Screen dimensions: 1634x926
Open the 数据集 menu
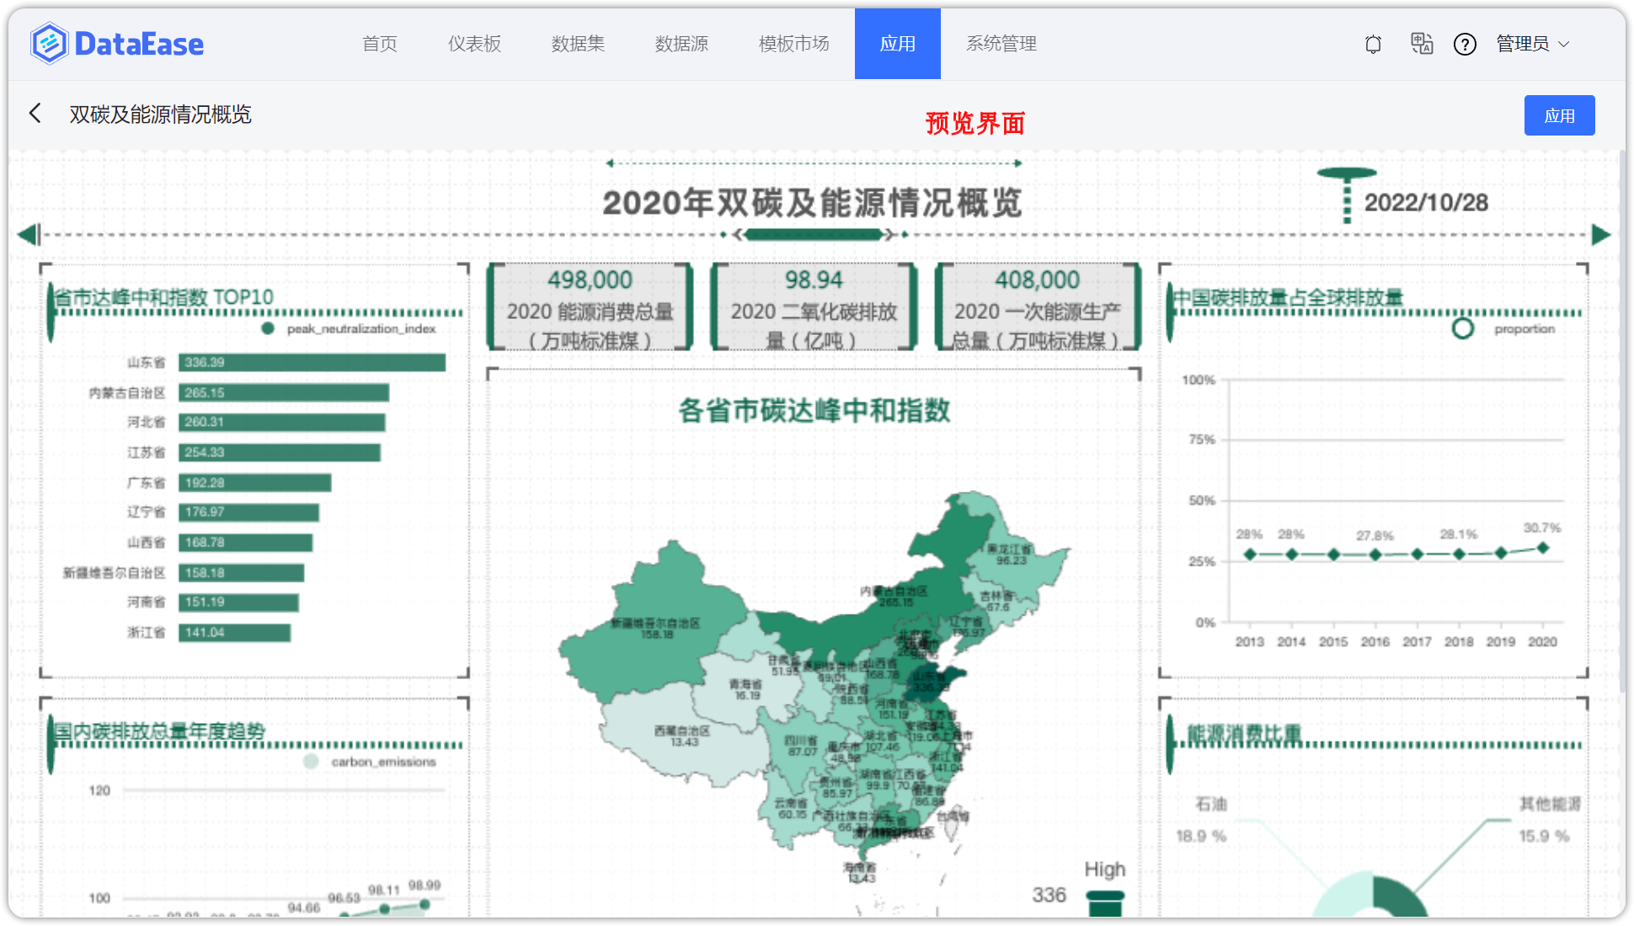[x=578, y=44]
